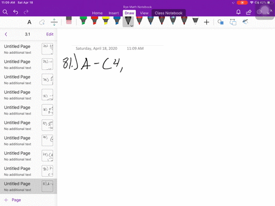Open the Class Notebook tab
The width and height of the screenshot is (275, 206).
[x=168, y=13]
